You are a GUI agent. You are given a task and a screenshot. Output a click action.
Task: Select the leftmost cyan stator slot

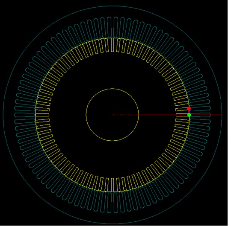click(25, 115)
